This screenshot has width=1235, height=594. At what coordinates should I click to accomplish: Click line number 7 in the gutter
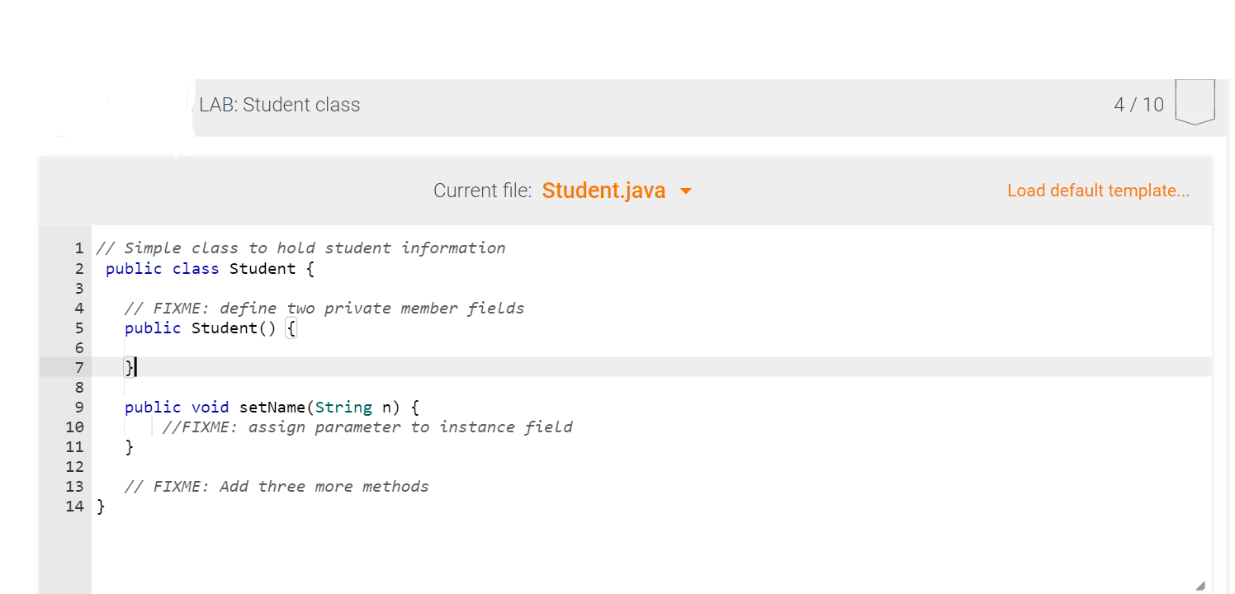pos(79,367)
